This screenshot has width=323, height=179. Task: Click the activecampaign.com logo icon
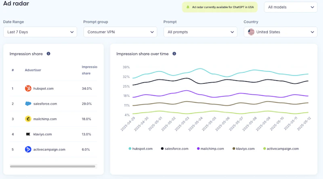[28, 150]
